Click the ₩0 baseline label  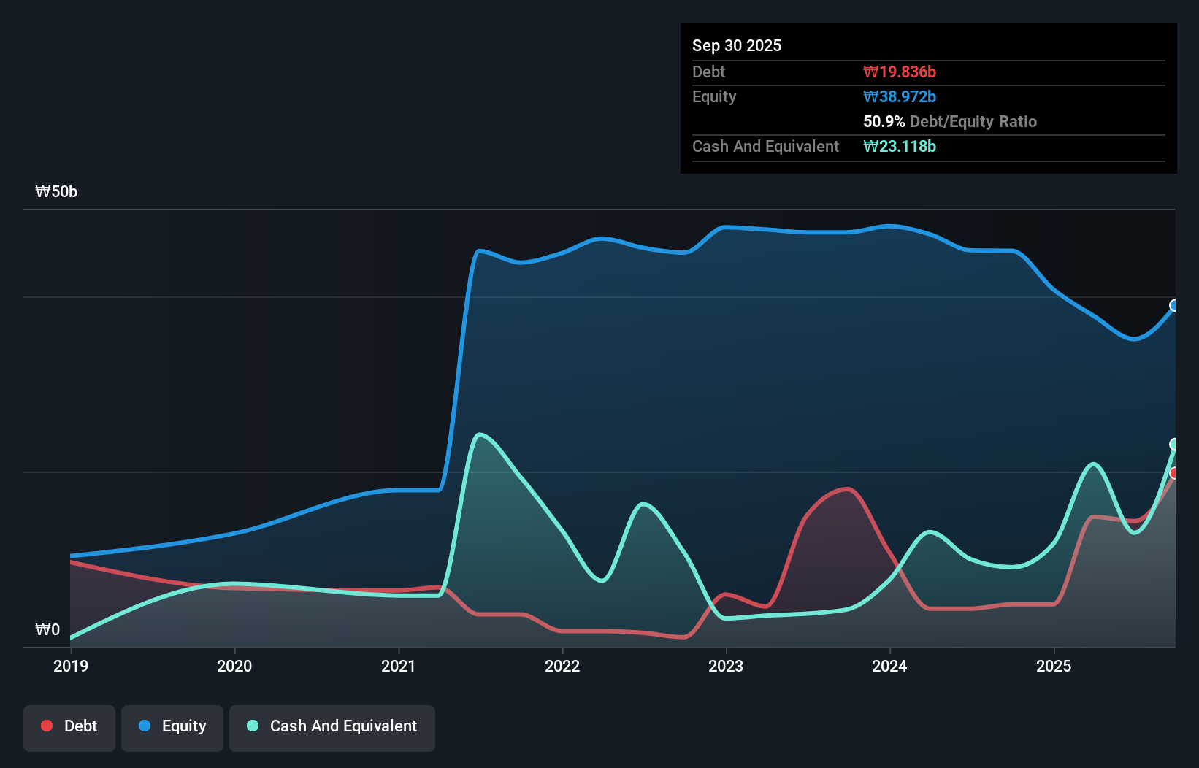pos(48,629)
